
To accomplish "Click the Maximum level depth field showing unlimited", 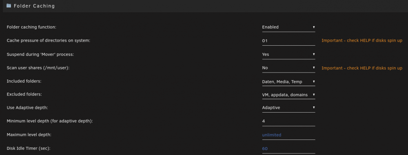I will (288, 135).
